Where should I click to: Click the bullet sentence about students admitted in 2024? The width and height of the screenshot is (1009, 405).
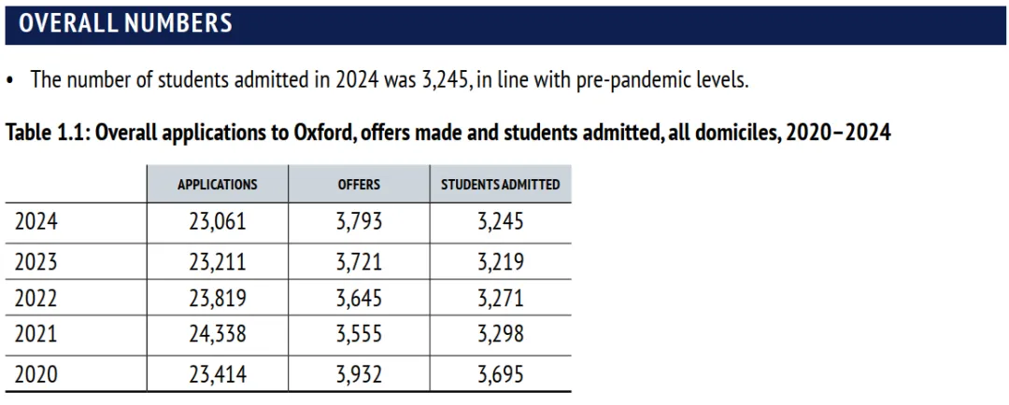coord(389,79)
